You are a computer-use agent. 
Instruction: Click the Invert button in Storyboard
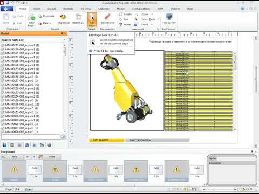[x=52, y=157]
